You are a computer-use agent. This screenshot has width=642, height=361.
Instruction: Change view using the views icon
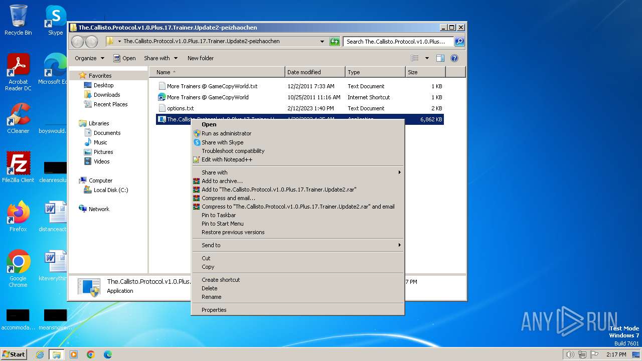pyautogui.click(x=415, y=58)
